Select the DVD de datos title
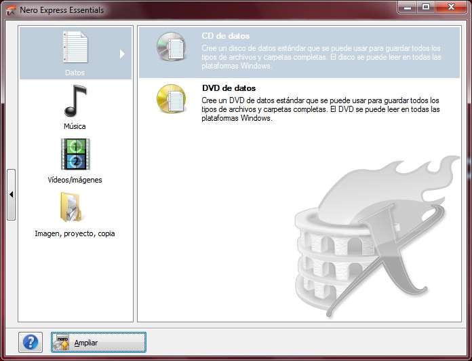472x361 pixels. 229,88
